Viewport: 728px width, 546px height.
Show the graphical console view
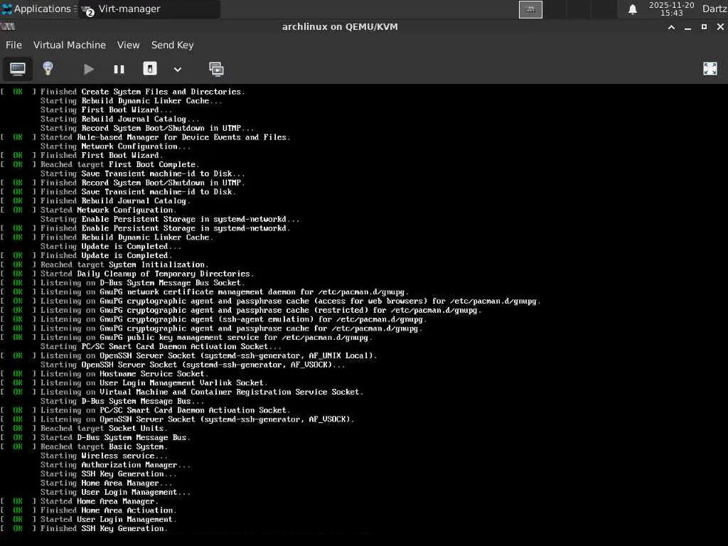pos(18,69)
